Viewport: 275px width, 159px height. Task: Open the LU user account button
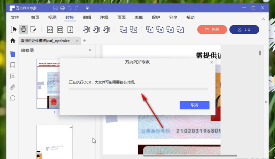pos(244,30)
